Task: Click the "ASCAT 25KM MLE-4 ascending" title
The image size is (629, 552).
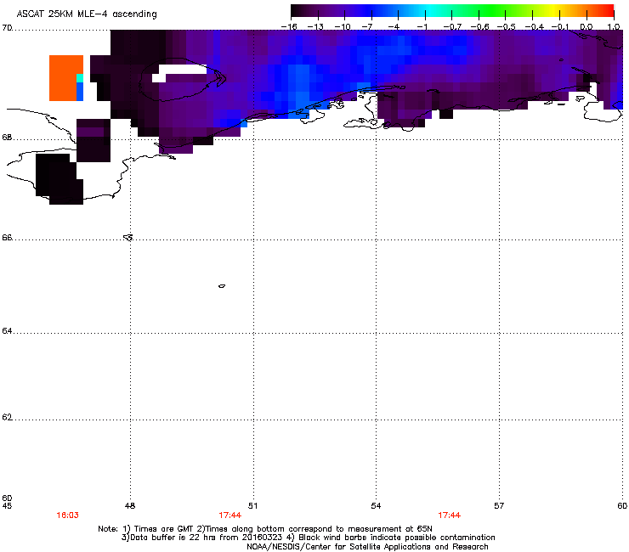Action: point(87,14)
